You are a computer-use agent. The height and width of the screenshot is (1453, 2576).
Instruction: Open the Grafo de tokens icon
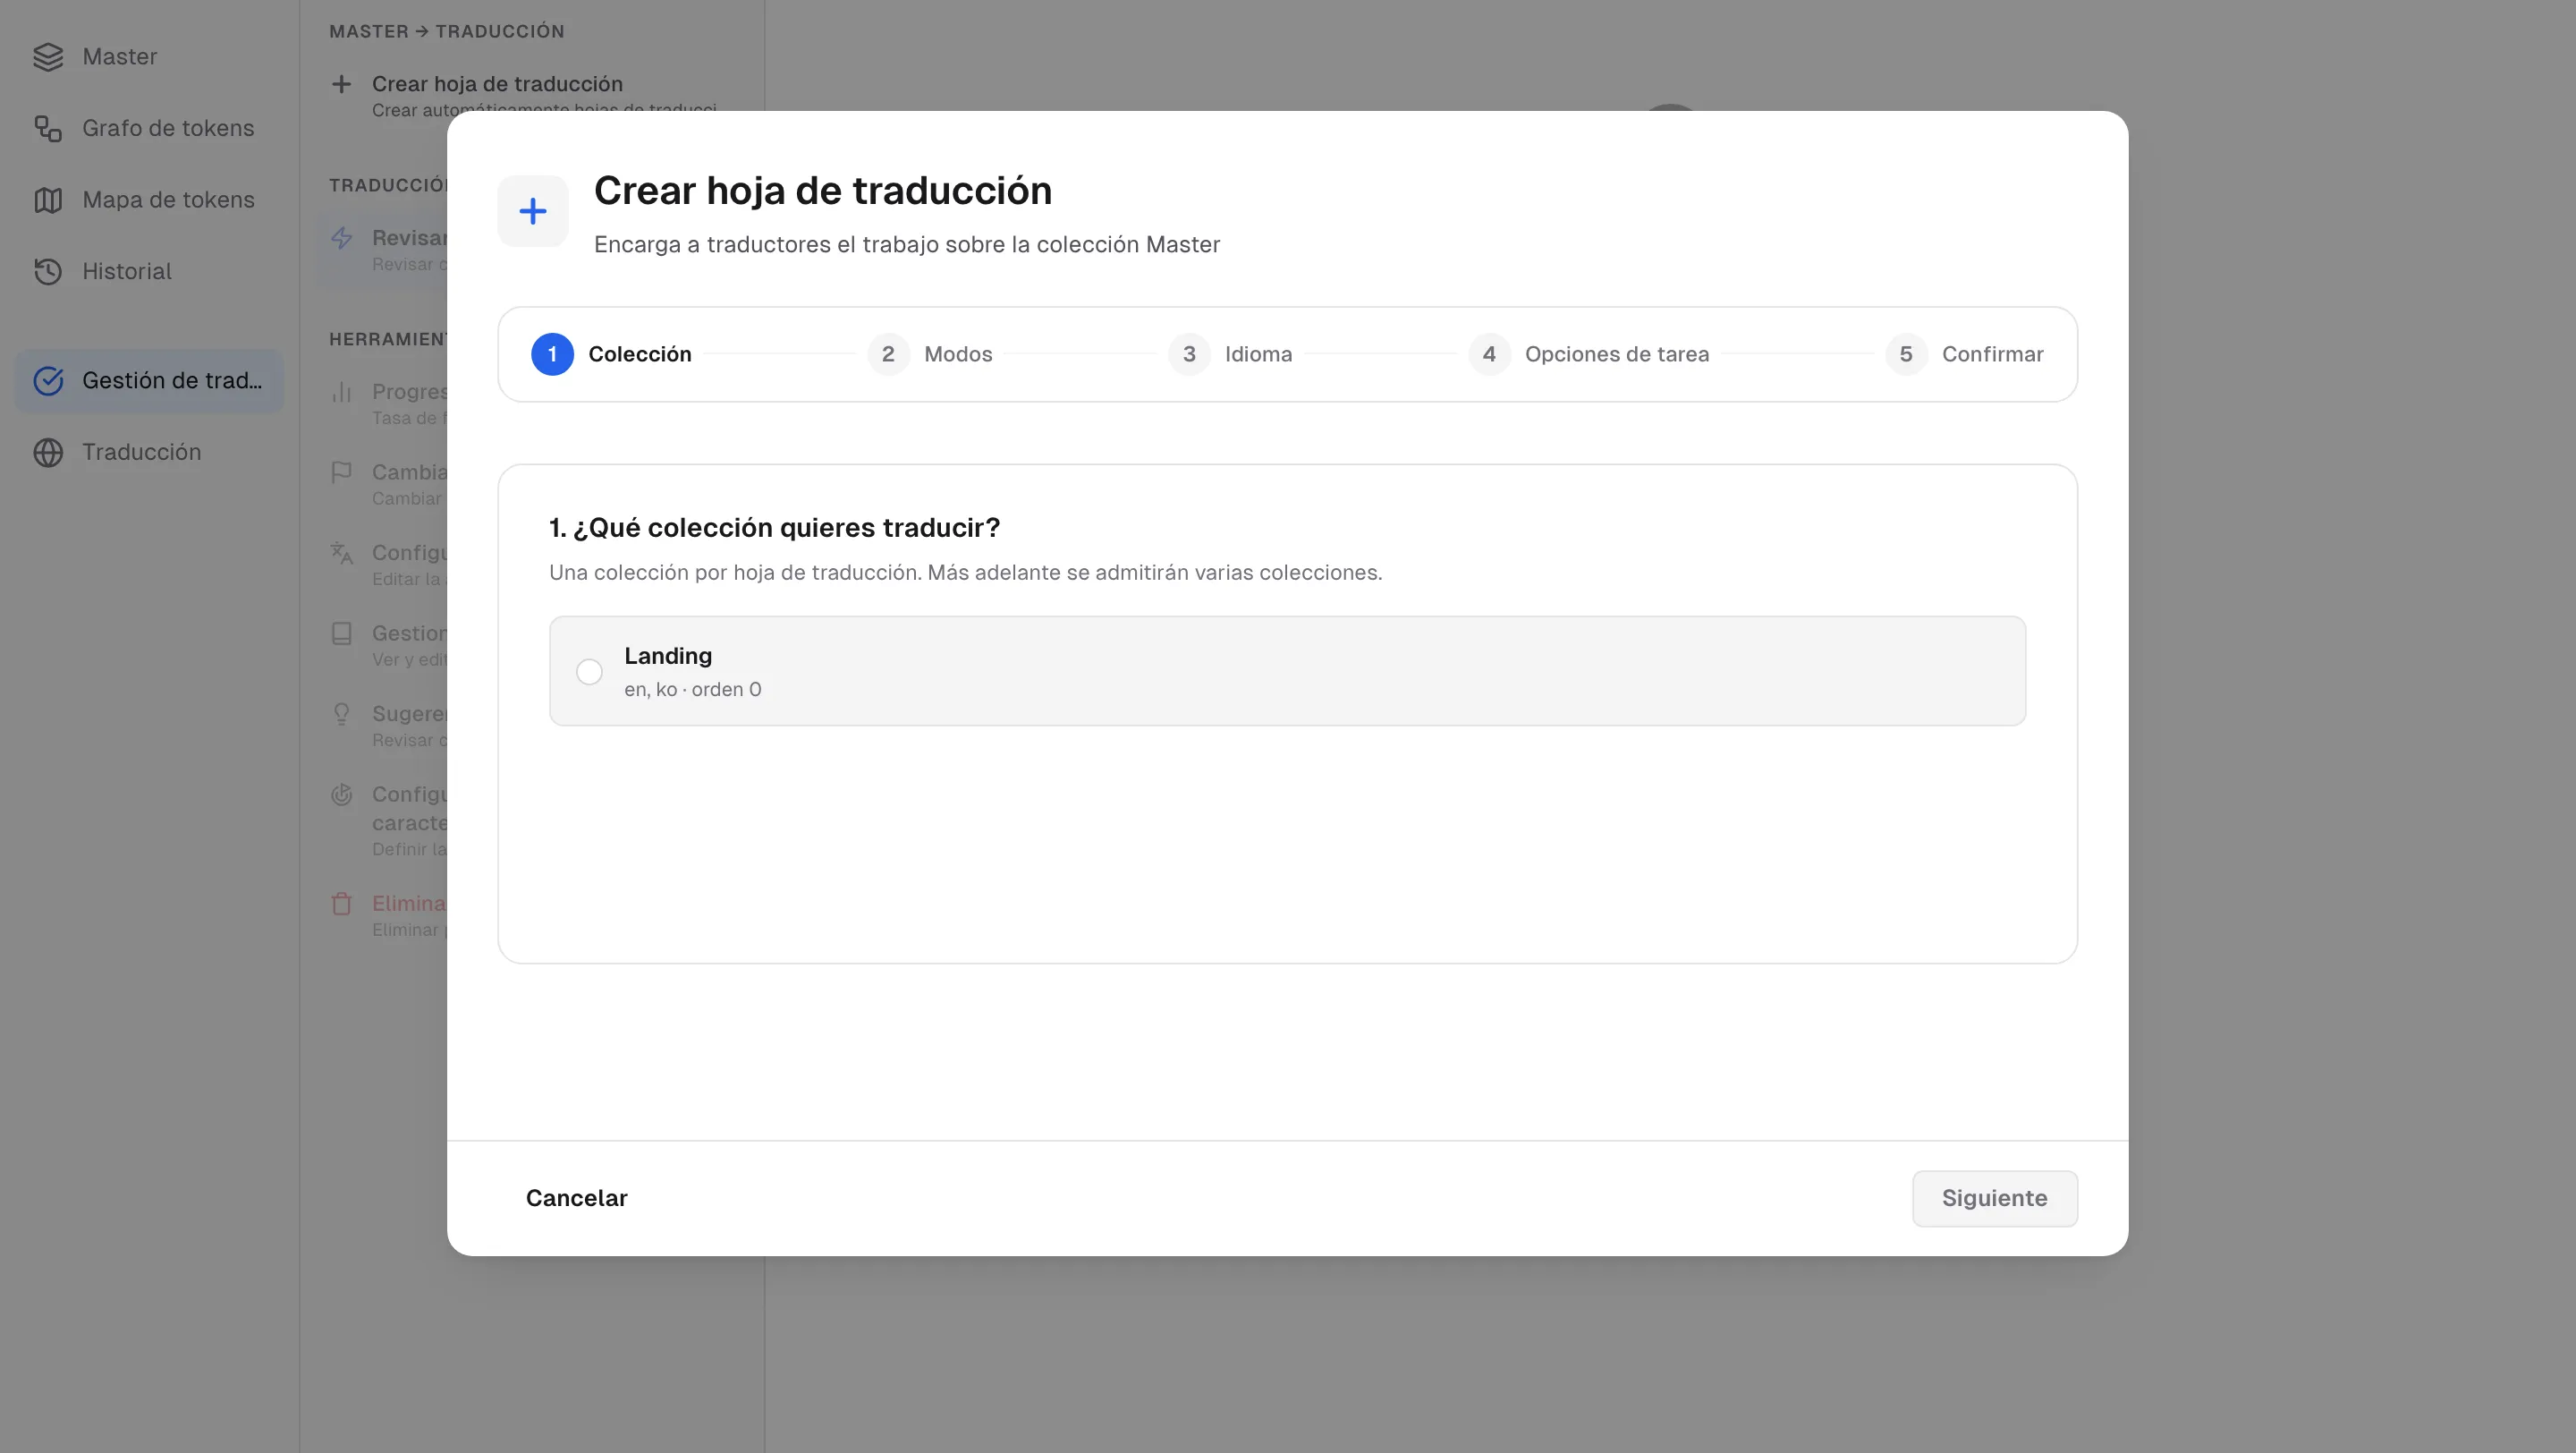coord(48,129)
